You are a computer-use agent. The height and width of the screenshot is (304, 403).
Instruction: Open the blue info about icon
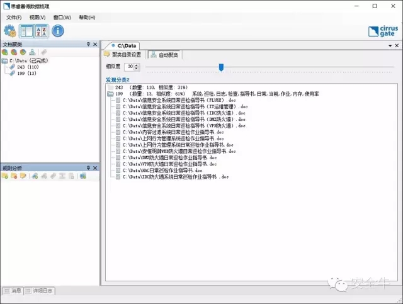57,31
